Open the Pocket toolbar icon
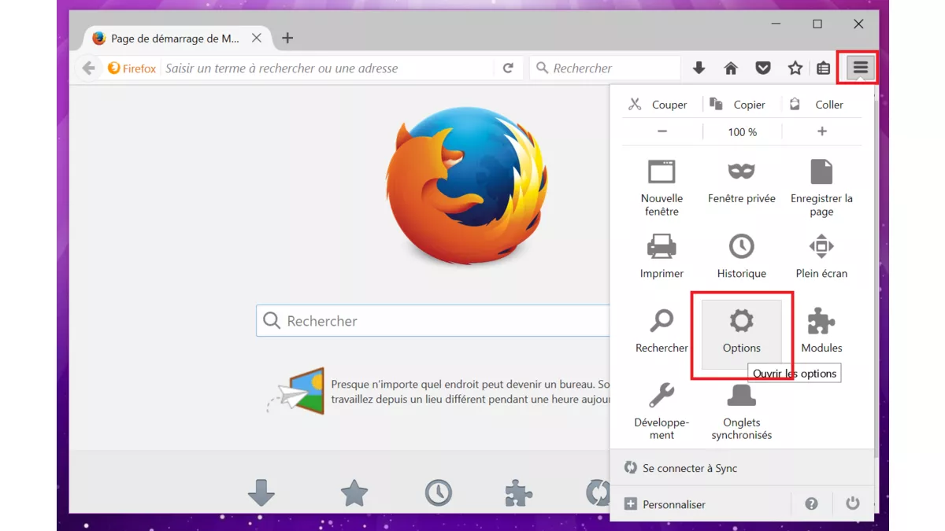The image size is (945, 531). (763, 68)
